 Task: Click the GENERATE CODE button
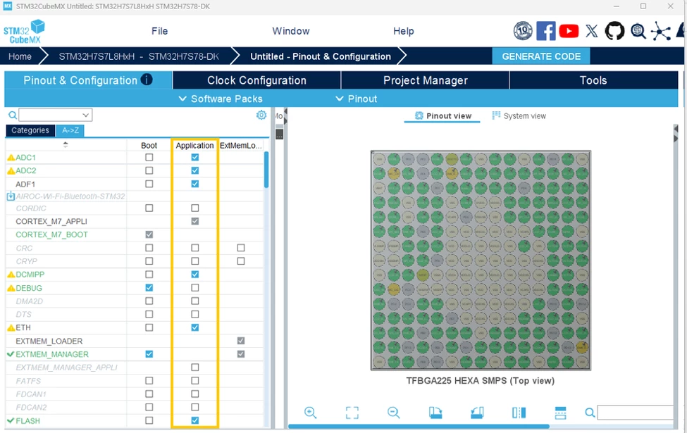[541, 56]
